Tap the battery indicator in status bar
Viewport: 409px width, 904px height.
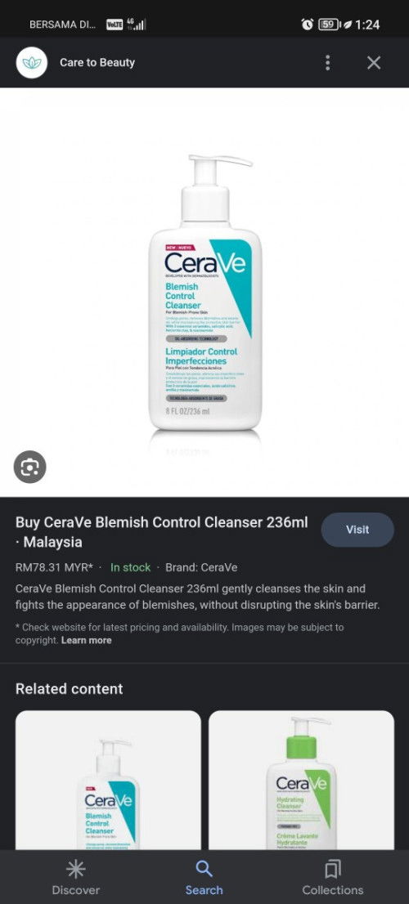click(x=329, y=25)
